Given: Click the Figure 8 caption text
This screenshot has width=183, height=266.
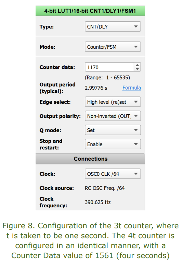Looking at the screenshot, I should [91, 241].
